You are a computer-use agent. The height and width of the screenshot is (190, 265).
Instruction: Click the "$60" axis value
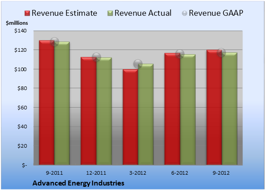(x=22, y=108)
